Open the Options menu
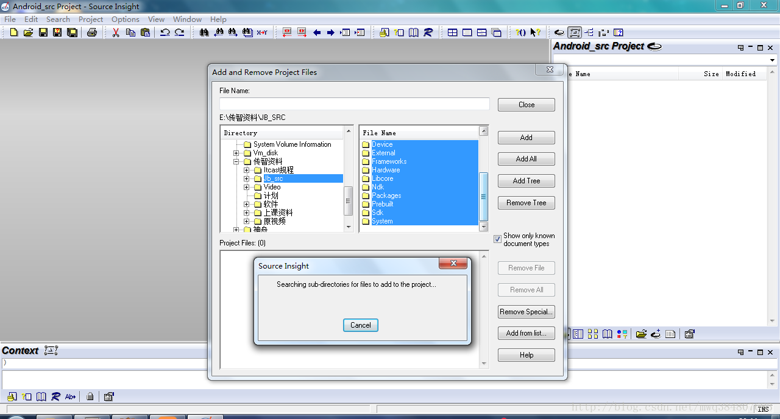The image size is (780, 419). [x=126, y=19]
